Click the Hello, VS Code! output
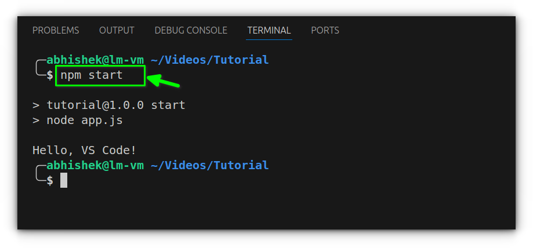This screenshot has height=248, width=533. (85, 150)
